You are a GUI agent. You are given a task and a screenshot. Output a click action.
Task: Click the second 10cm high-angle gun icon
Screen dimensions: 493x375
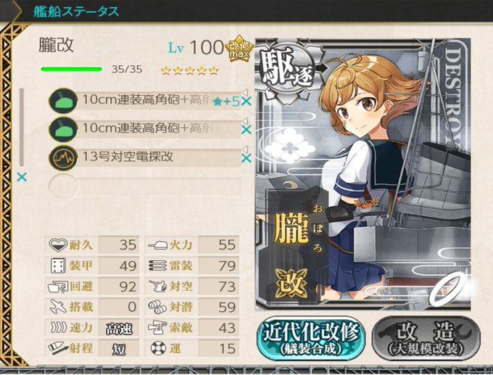point(63,129)
